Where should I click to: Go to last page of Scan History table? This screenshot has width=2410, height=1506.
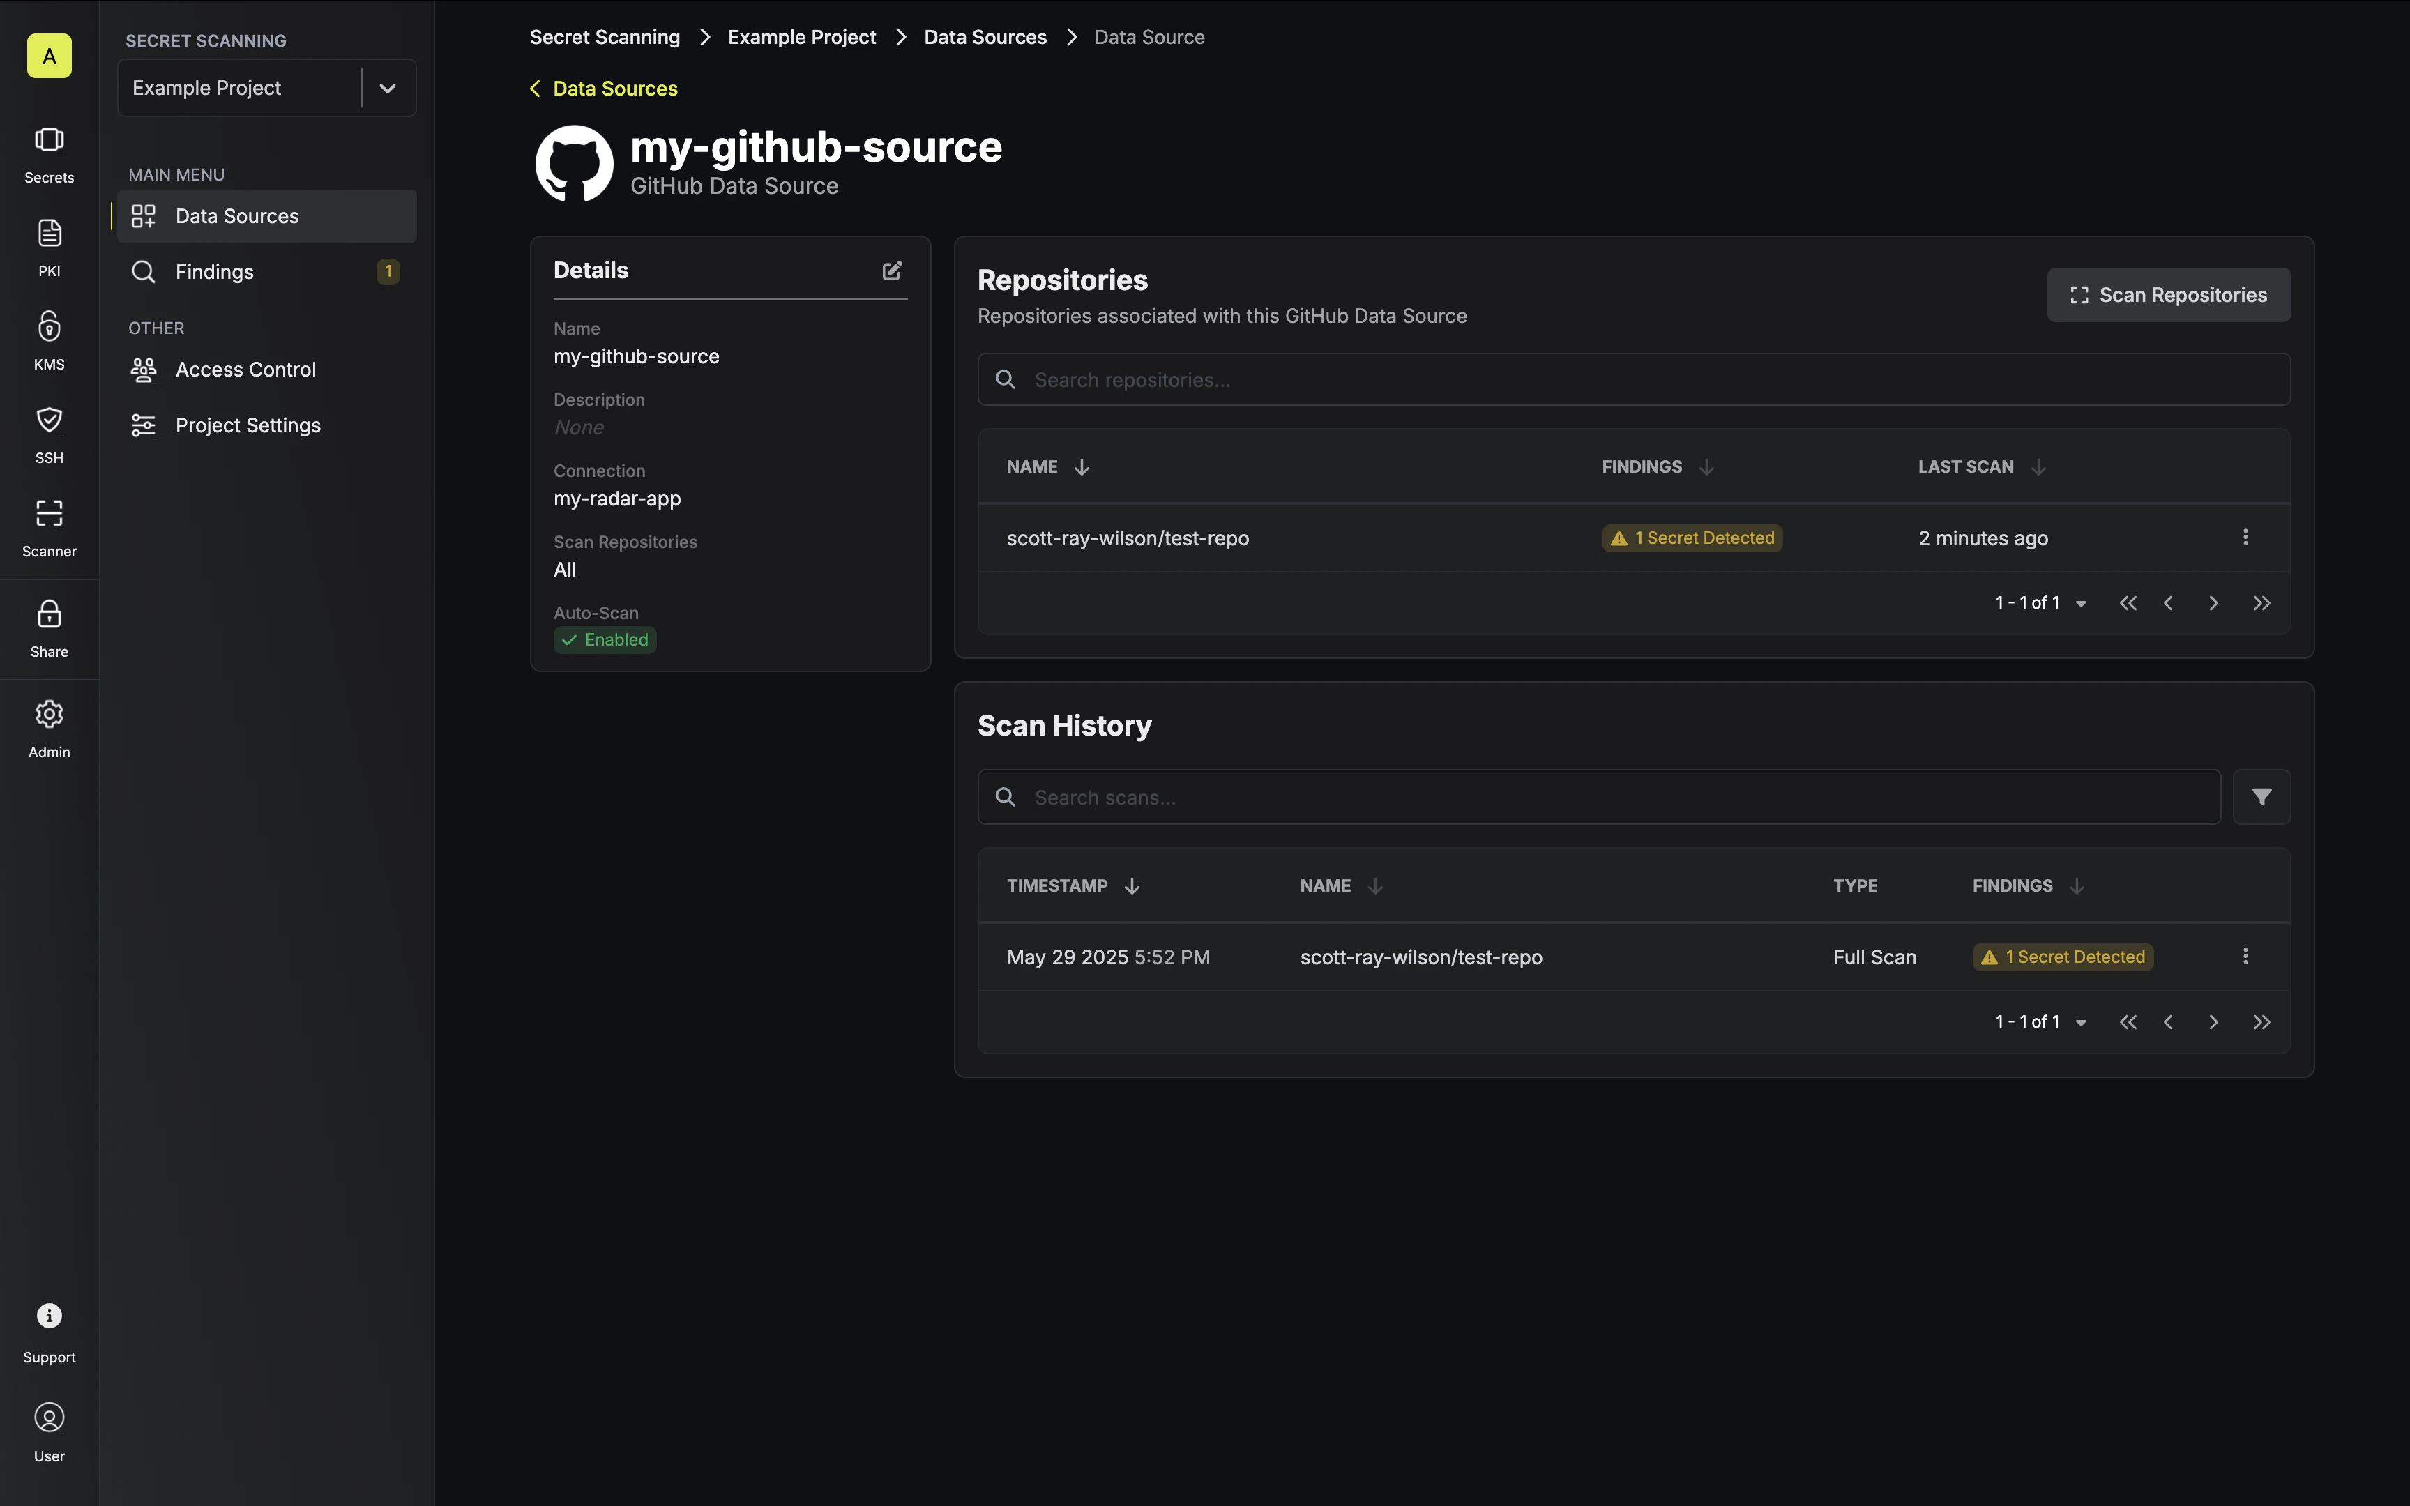[x=2261, y=1023]
